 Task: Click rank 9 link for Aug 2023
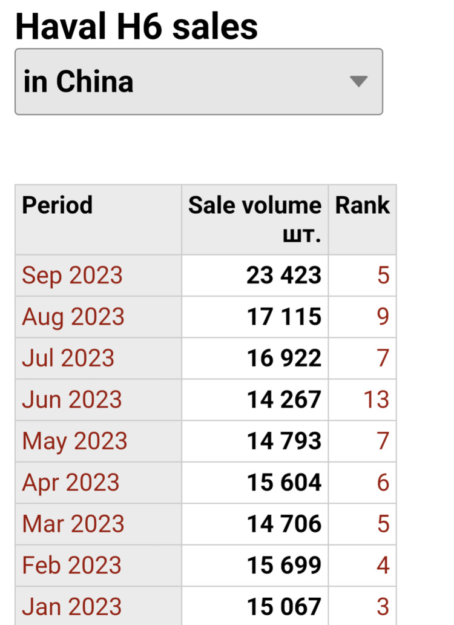(383, 317)
